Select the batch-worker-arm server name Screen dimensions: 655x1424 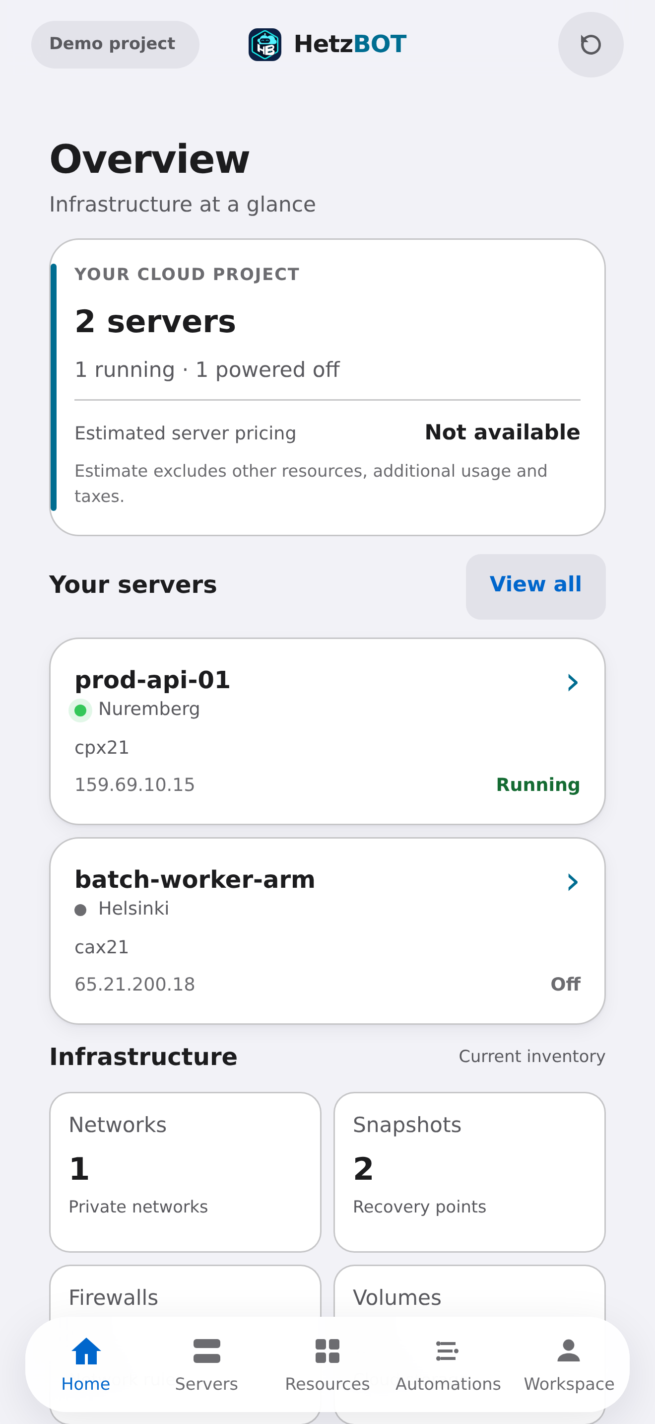point(195,879)
